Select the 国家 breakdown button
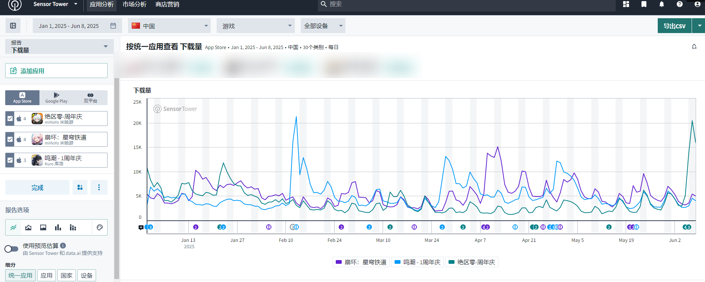This screenshot has width=705, height=282. coord(67,275)
